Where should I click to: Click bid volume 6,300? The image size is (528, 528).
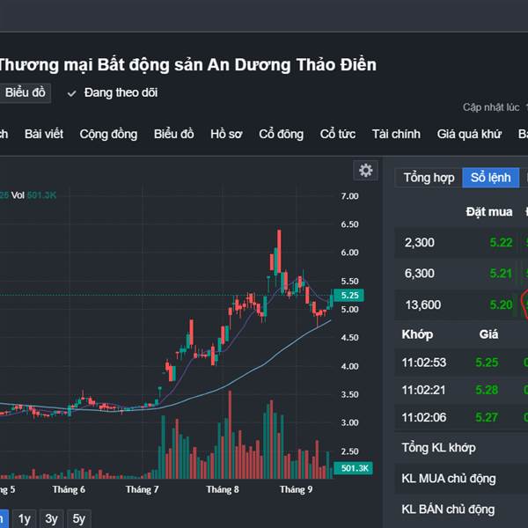(x=419, y=274)
